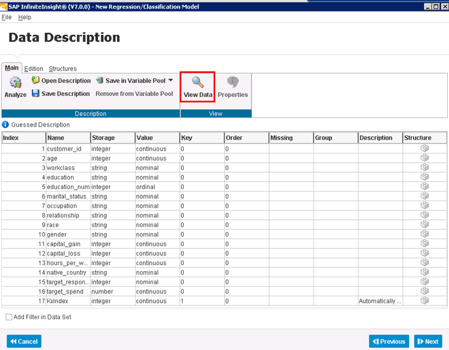449x350 pixels.
Task: Select the customer_id name cell
Action: pos(68,149)
